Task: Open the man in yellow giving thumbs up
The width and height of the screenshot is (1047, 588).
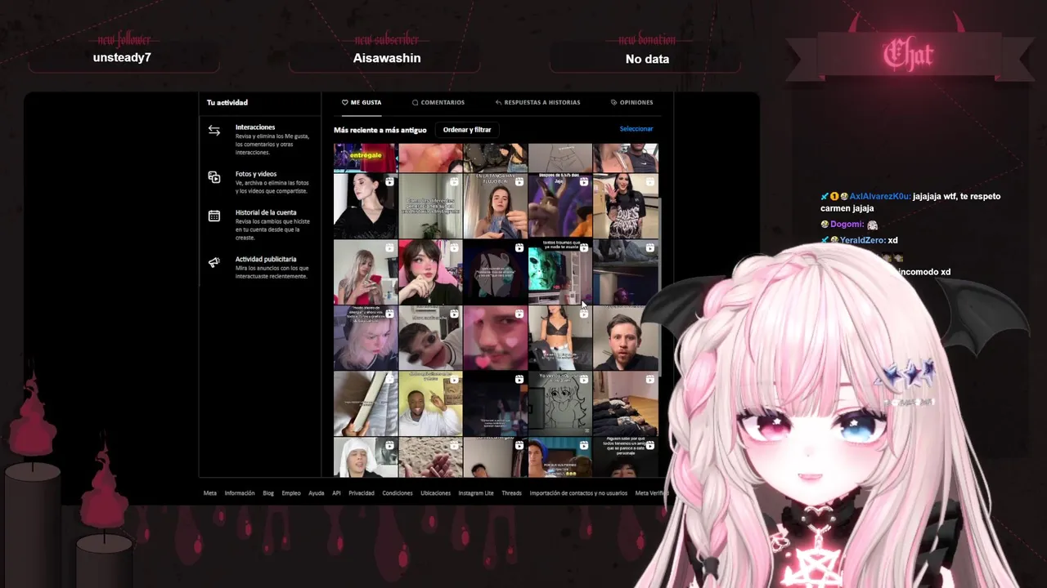Action: coord(430,403)
